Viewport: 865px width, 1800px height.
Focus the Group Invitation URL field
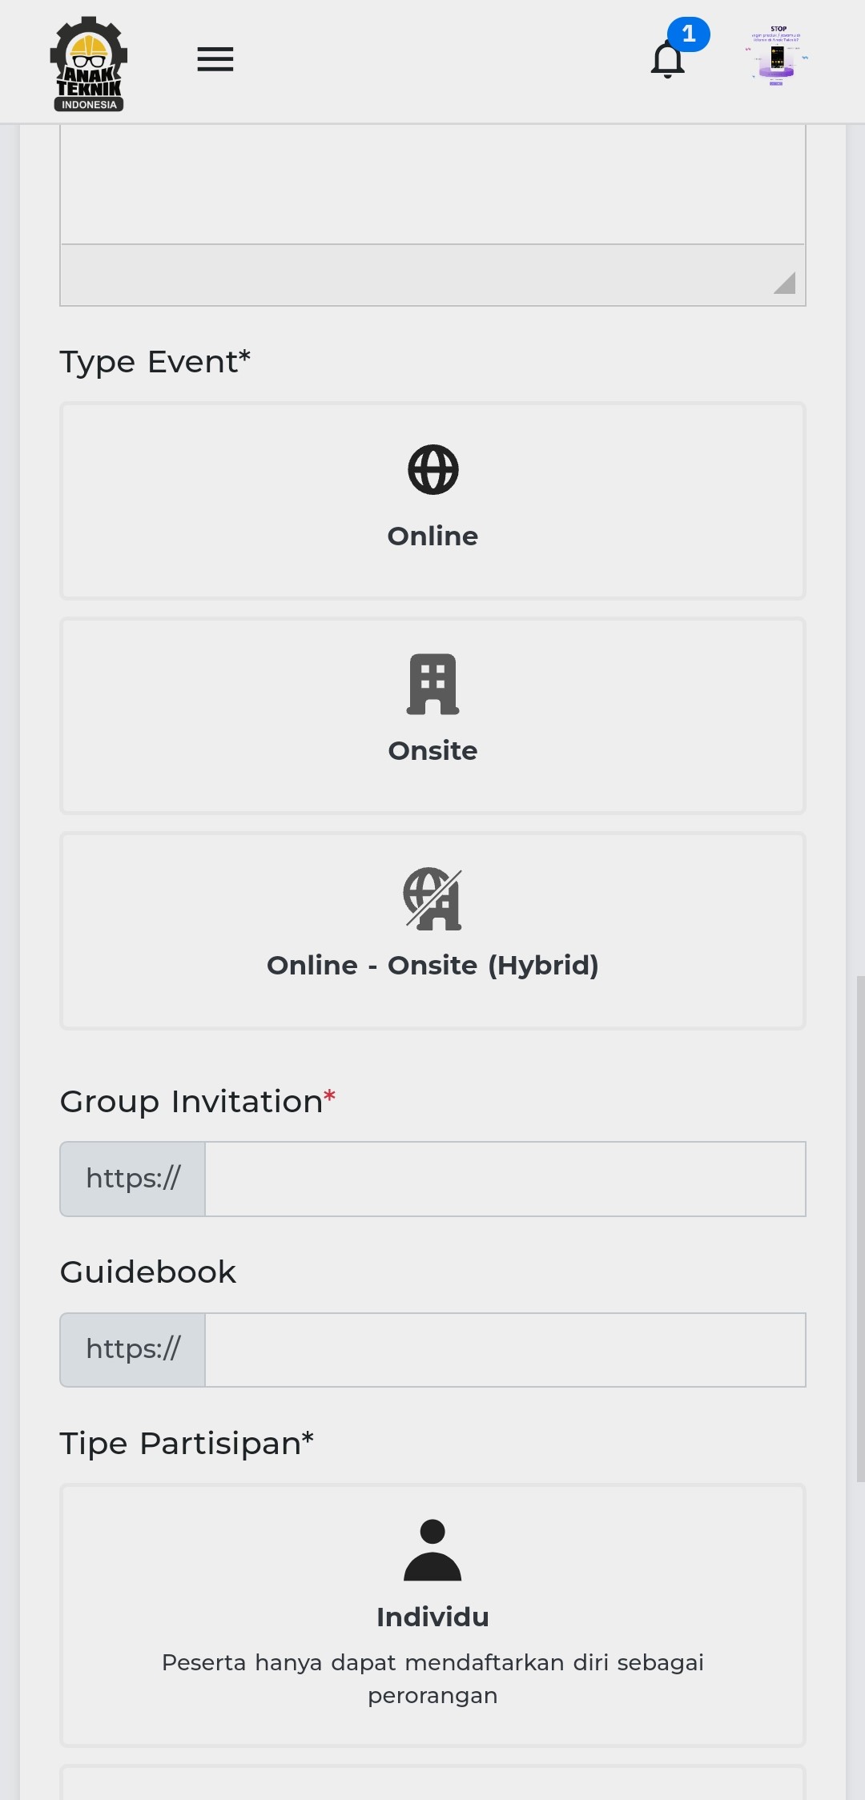pos(505,1179)
